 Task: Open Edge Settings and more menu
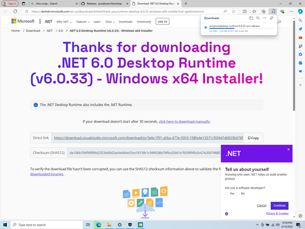[x=292, y=12]
